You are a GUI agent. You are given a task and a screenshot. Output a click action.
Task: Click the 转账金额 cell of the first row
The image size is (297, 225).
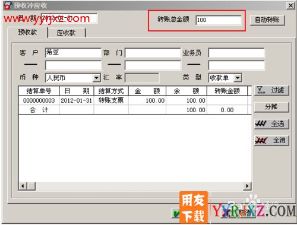[227, 100]
